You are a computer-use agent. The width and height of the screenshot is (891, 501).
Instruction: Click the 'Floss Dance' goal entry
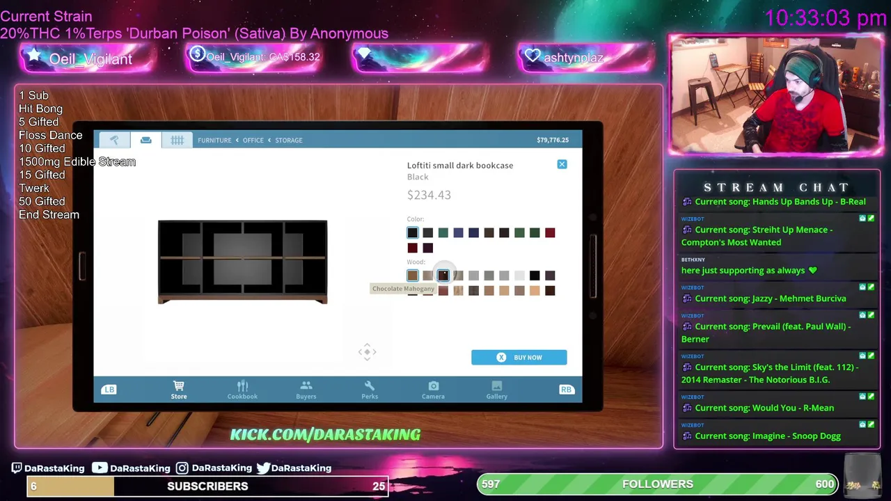[x=51, y=136]
